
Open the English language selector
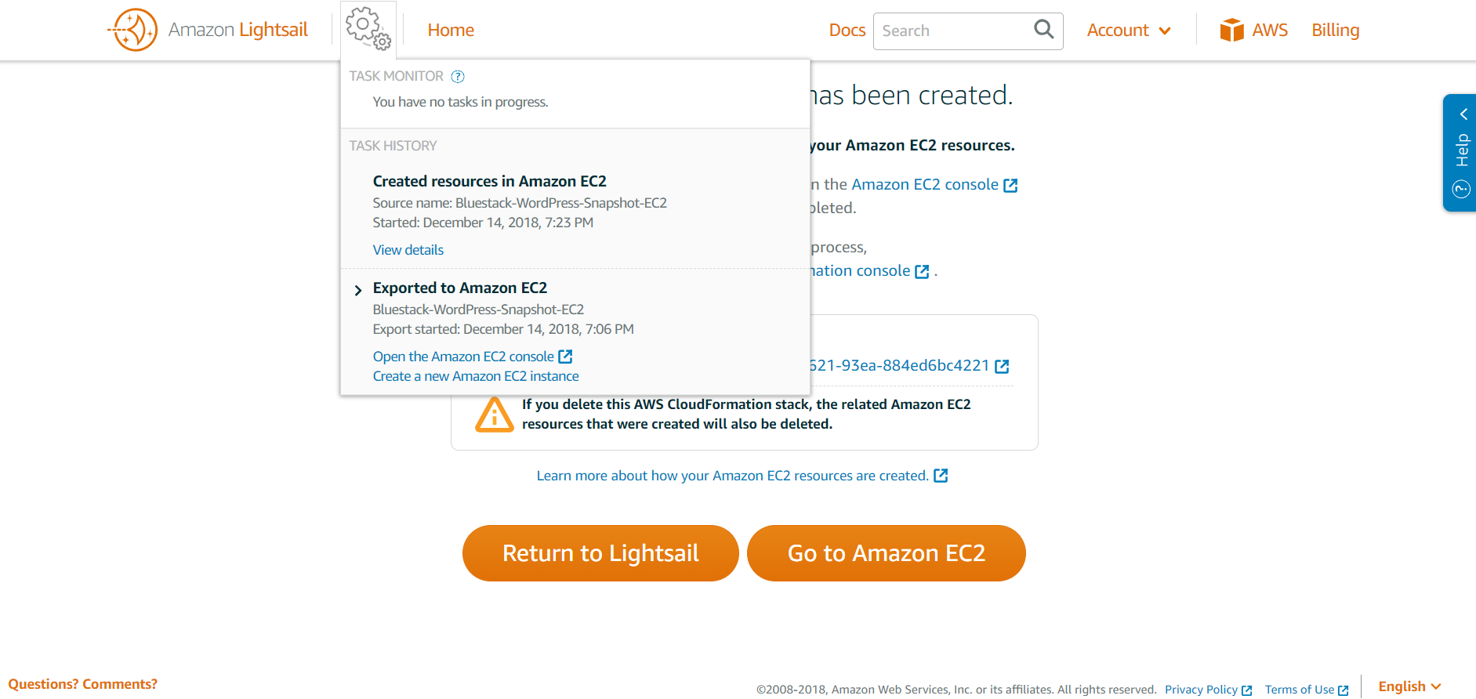[1409, 686]
